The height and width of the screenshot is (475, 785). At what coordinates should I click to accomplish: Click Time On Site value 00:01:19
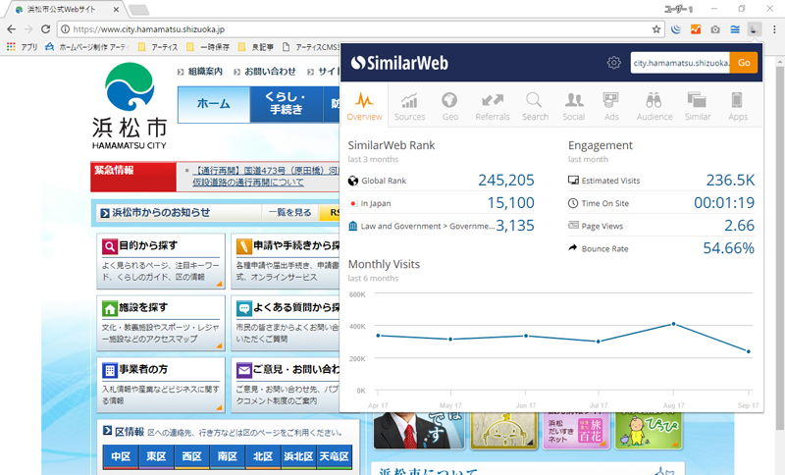(x=724, y=203)
